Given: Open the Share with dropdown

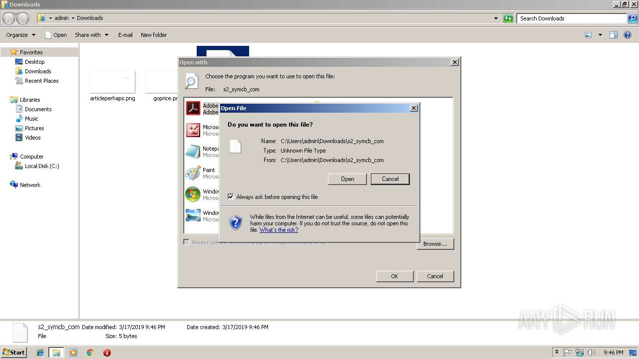Looking at the screenshot, I should tap(91, 35).
